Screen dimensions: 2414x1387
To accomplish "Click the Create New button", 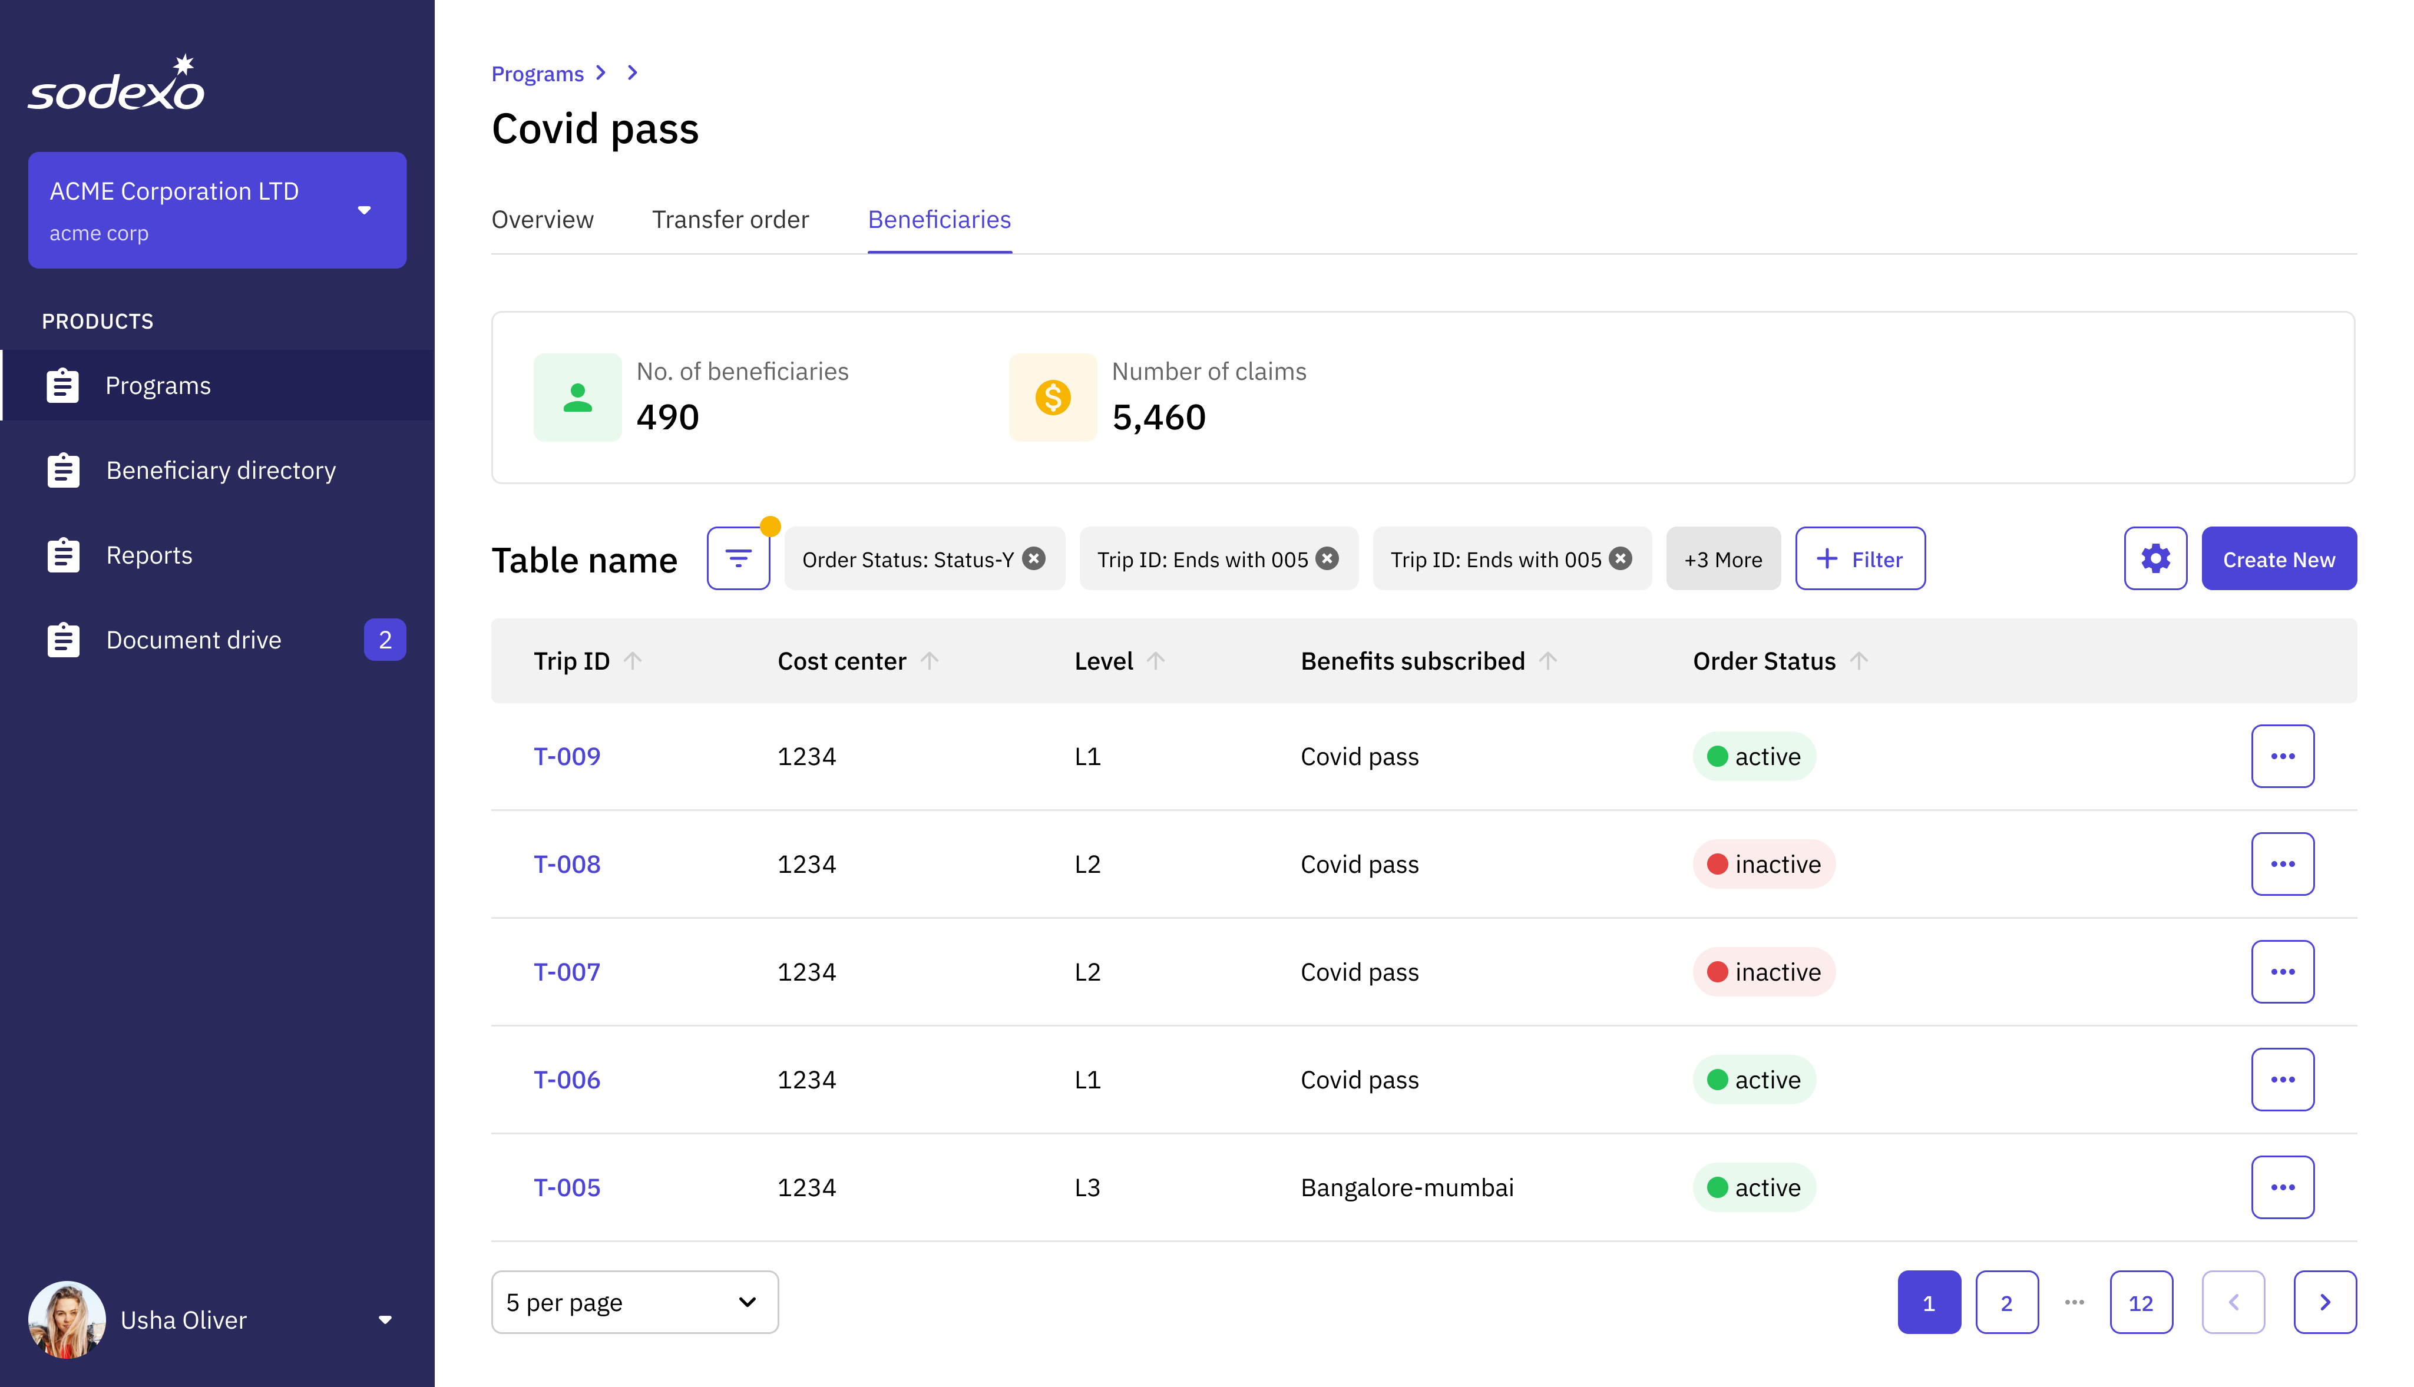I will pos(2278,558).
